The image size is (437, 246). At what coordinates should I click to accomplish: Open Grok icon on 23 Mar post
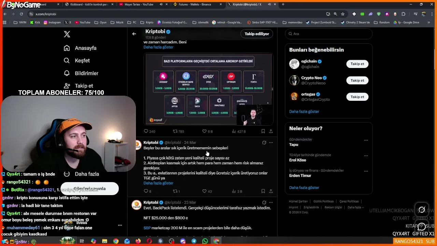coord(264,202)
